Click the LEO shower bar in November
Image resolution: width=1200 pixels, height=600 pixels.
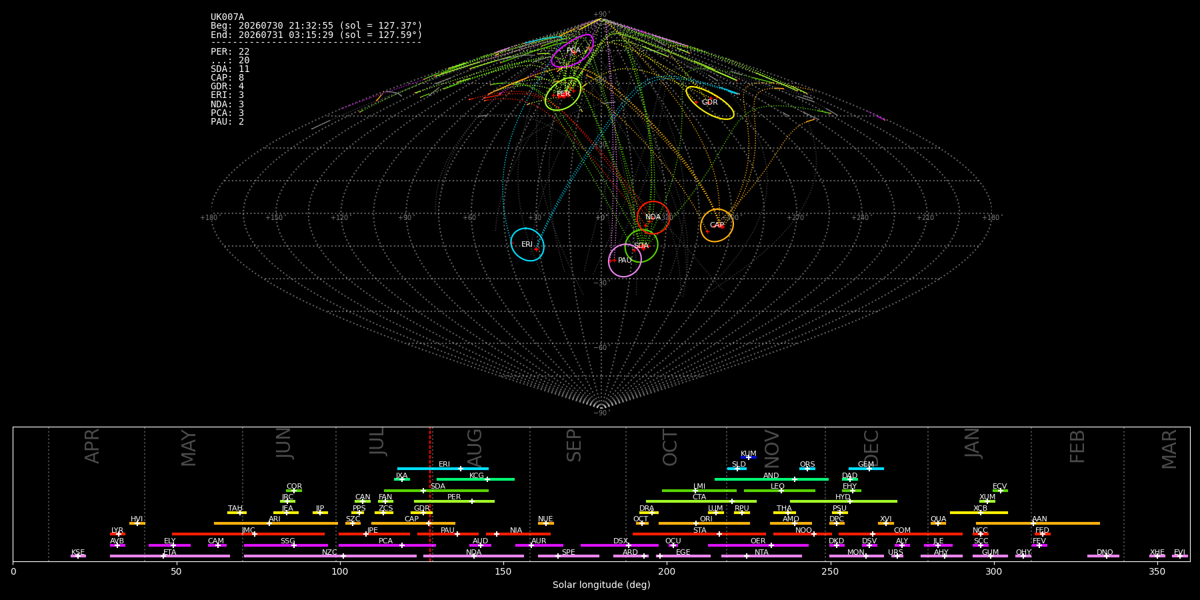coord(779,491)
